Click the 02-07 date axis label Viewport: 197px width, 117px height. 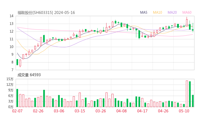point(17,111)
